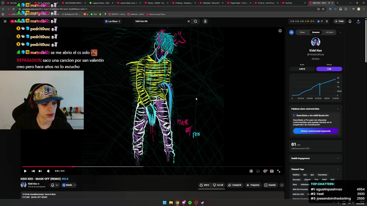Switch to theater mode
Screen dimensions: 367x206
(x=272, y=171)
